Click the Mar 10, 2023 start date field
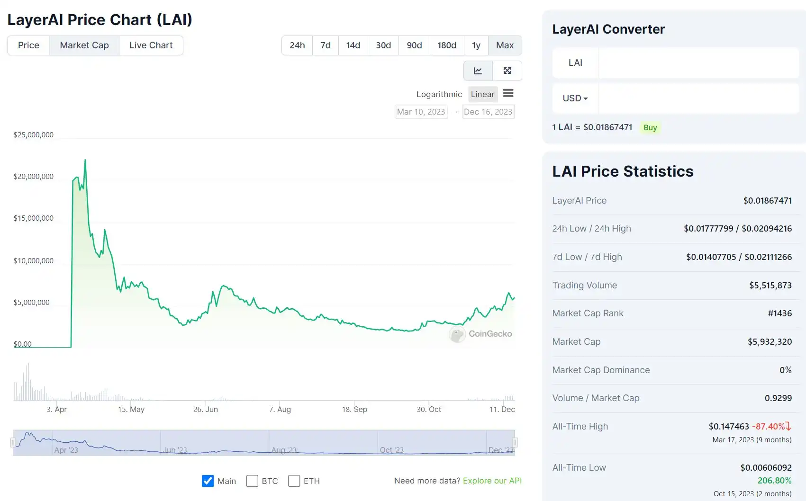Viewport: 806px width, 501px height. tap(421, 112)
